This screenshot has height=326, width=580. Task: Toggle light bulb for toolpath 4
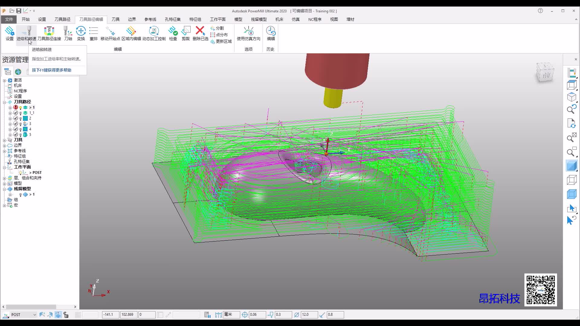tap(21, 129)
